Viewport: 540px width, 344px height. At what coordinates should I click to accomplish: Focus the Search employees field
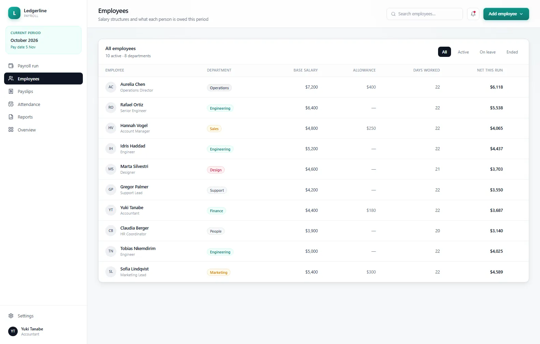(x=425, y=14)
